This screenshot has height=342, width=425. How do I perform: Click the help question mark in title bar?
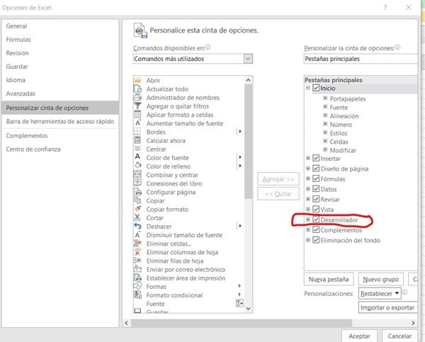[x=385, y=8]
